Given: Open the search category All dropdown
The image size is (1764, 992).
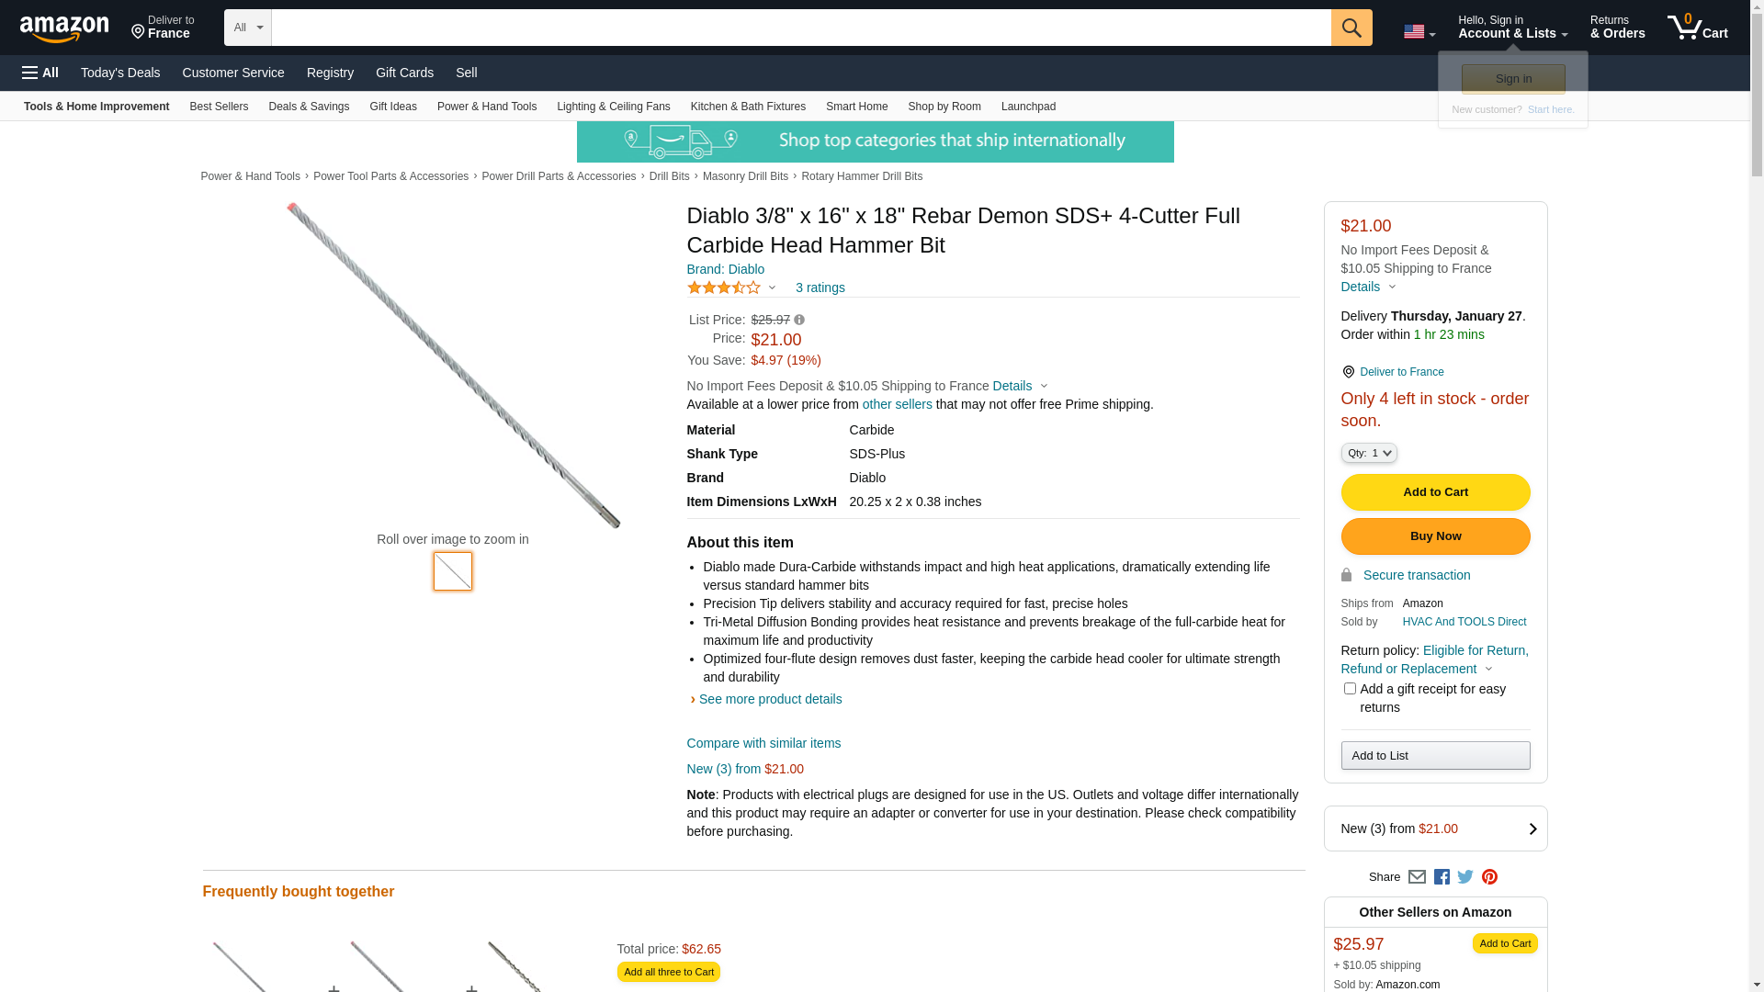Looking at the screenshot, I should (x=247, y=28).
